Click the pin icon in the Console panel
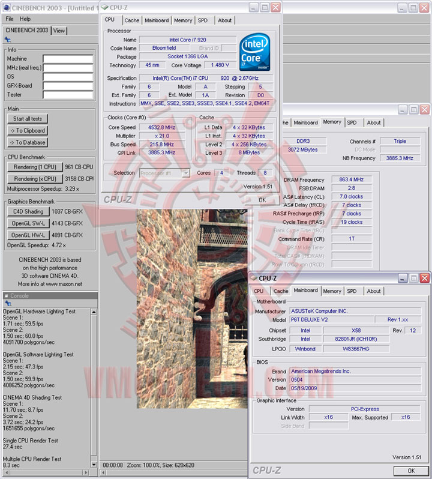 8,303
